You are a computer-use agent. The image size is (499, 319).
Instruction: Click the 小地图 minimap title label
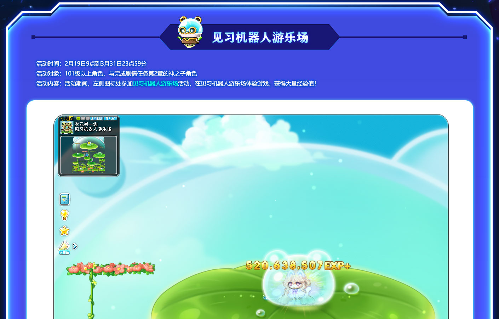point(67,118)
